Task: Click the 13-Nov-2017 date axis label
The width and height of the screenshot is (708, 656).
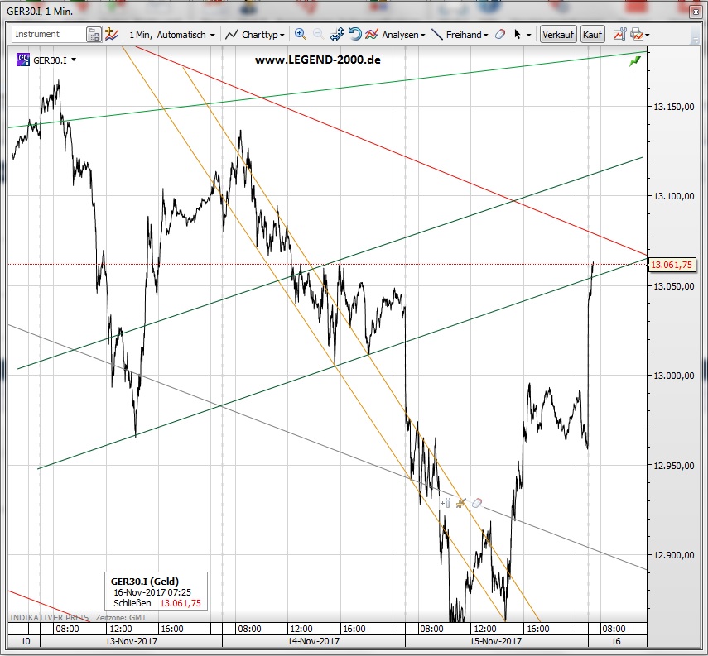Action: [132, 641]
